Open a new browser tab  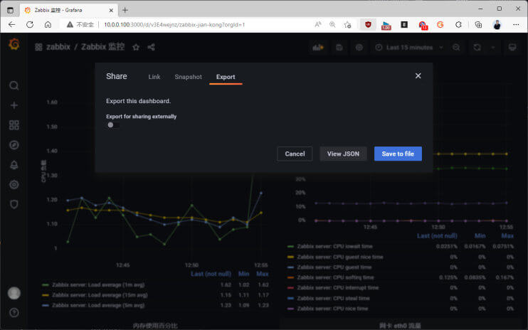(125, 10)
